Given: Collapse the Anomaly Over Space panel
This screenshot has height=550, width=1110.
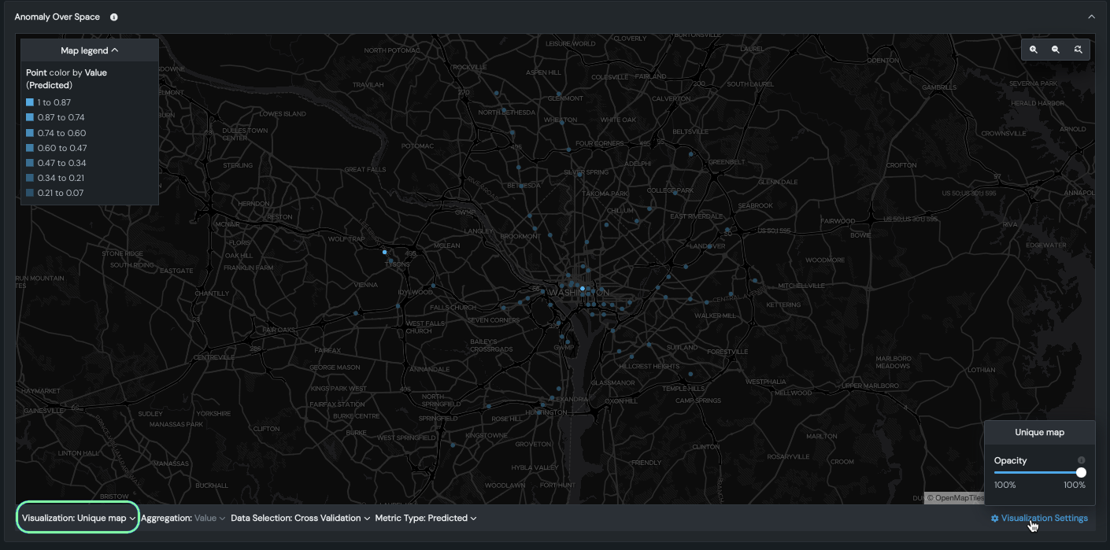Looking at the screenshot, I should (x=1091, y=17).
